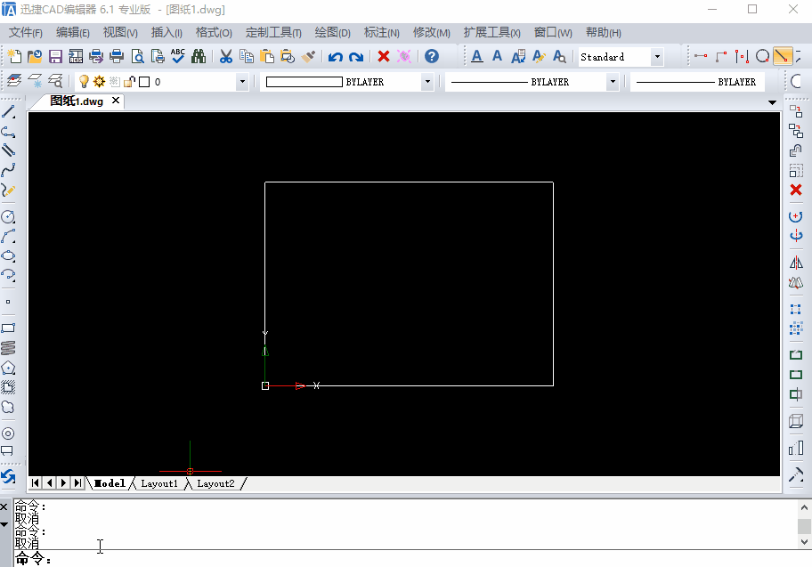
Task: Select the Arc tool in left toolbar
Action: tap(8, 236)
